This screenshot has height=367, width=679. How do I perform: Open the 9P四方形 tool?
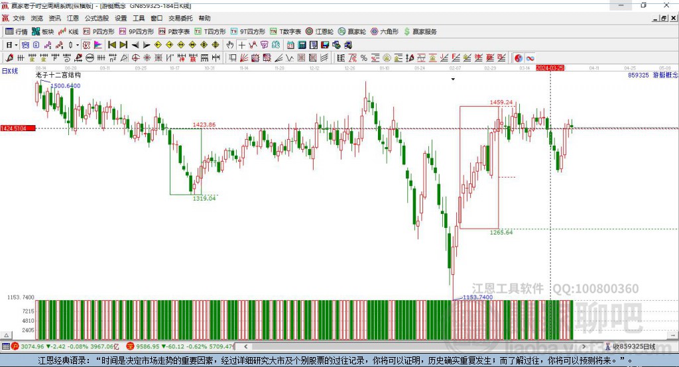coord(136,32)
